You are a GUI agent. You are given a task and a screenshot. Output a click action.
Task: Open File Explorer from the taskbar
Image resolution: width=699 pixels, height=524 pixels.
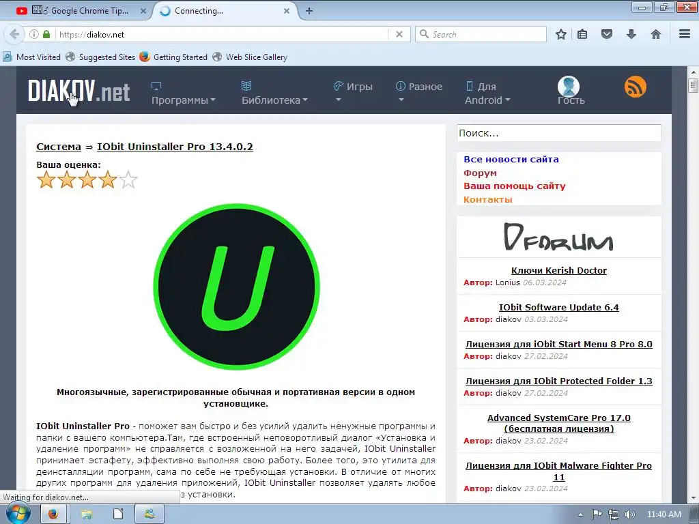[87, 514]
